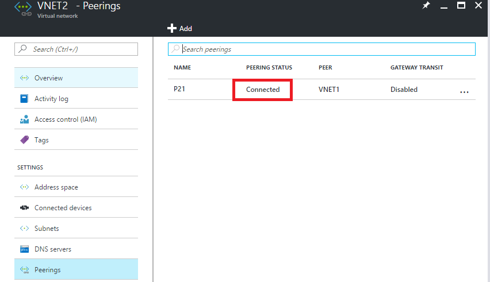
Task: Click the Add button to create peering
Action: coord(179,28)
